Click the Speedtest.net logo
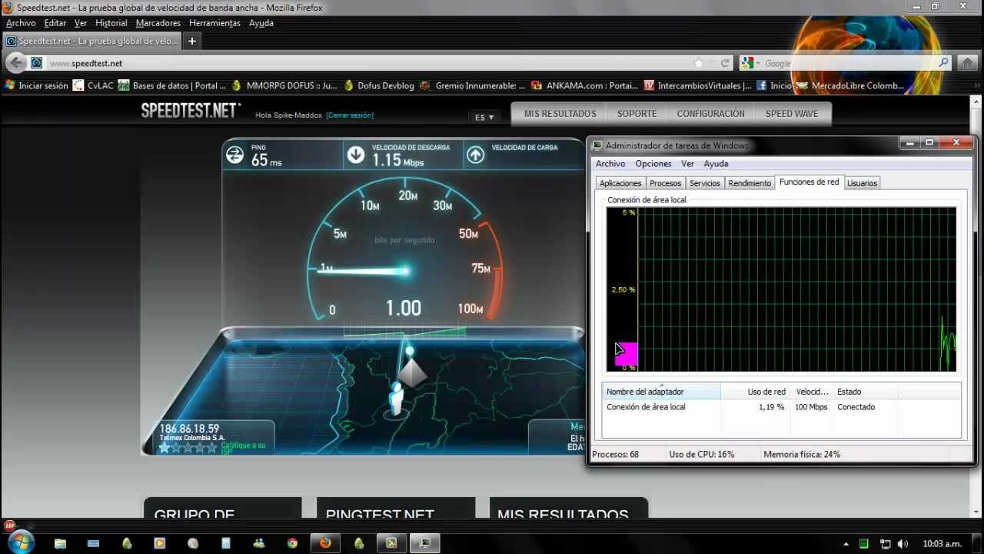 tap(191, 111)
